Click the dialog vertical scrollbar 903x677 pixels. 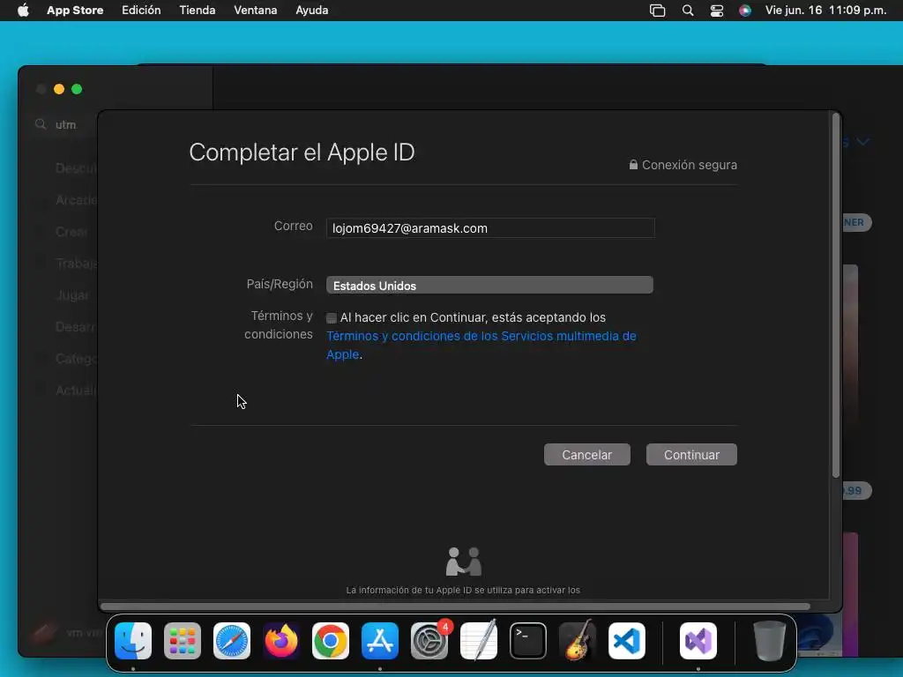pos(836,295)
